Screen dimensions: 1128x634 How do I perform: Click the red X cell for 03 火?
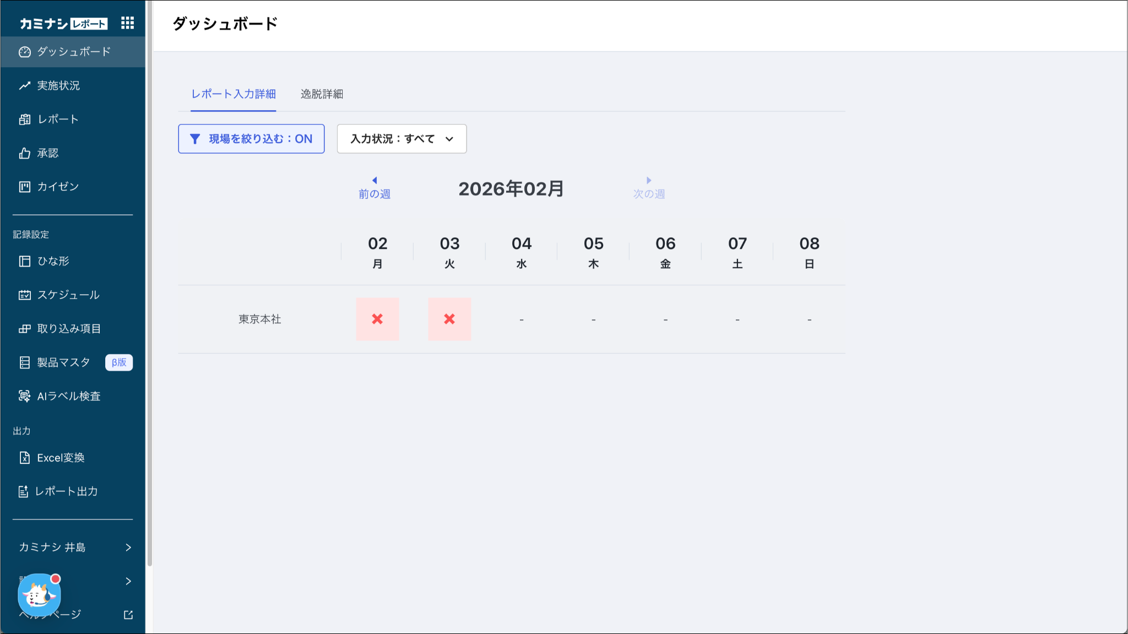(x=449, y=319)
